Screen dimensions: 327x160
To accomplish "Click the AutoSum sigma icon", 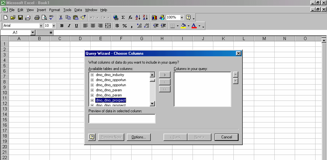I will (123, 18).
